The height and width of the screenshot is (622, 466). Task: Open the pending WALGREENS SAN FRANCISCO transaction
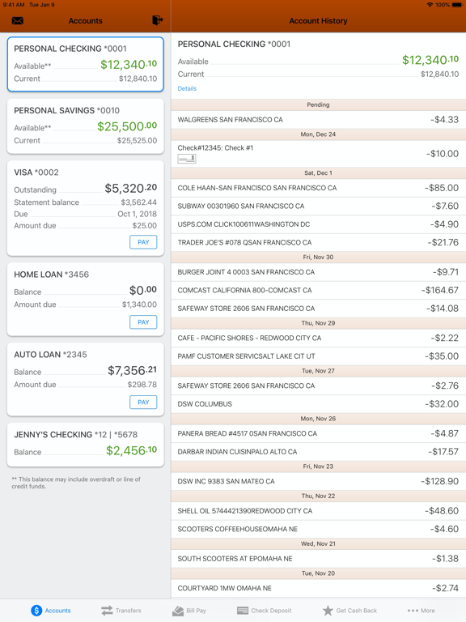[x=319, y=119]
